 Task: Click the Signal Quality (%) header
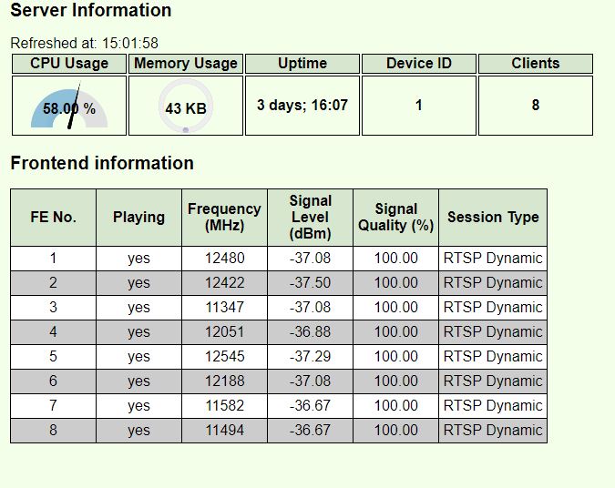click(395, 218)
